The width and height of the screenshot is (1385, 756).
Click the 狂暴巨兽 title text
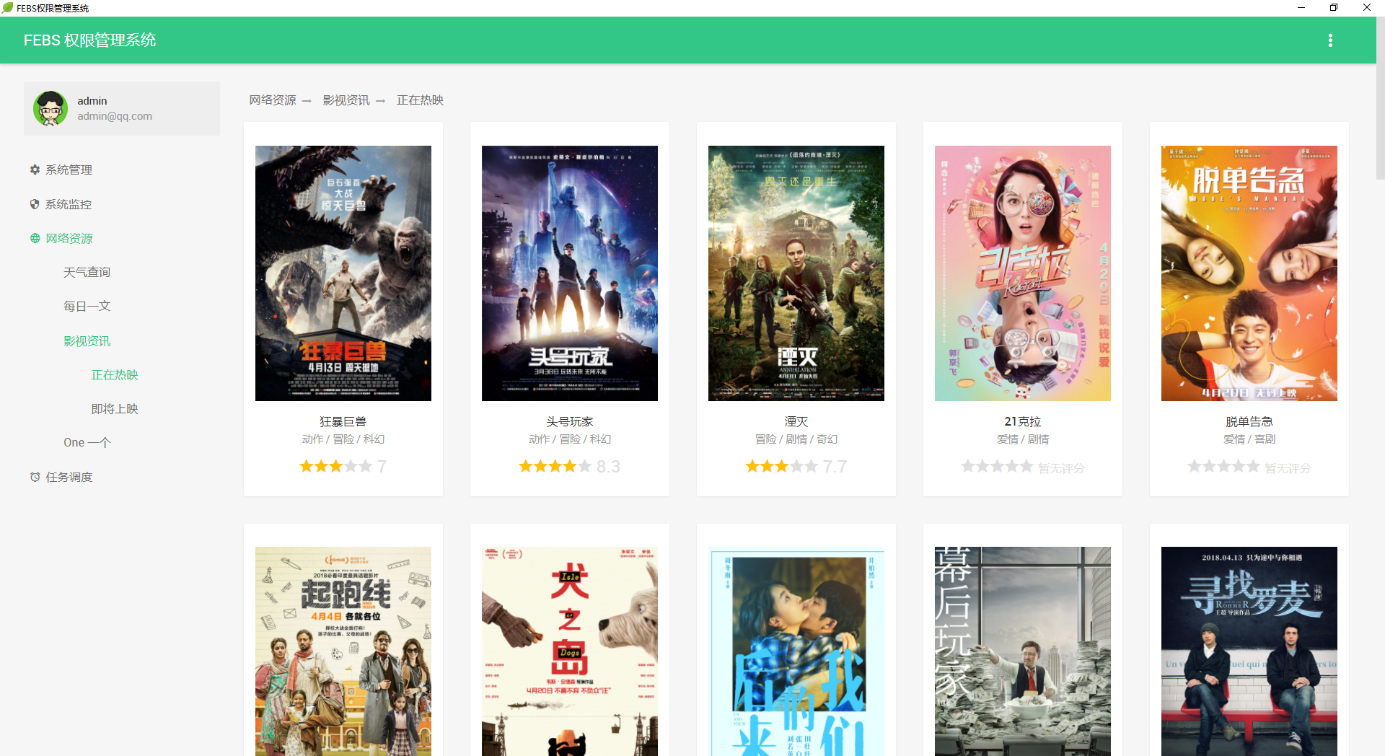tap(343, 421)
